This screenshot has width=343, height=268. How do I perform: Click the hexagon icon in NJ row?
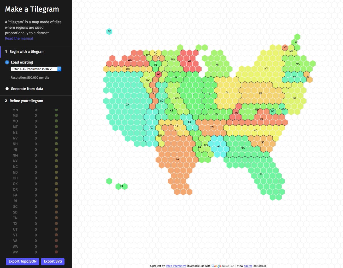click(x=56, y=150)
